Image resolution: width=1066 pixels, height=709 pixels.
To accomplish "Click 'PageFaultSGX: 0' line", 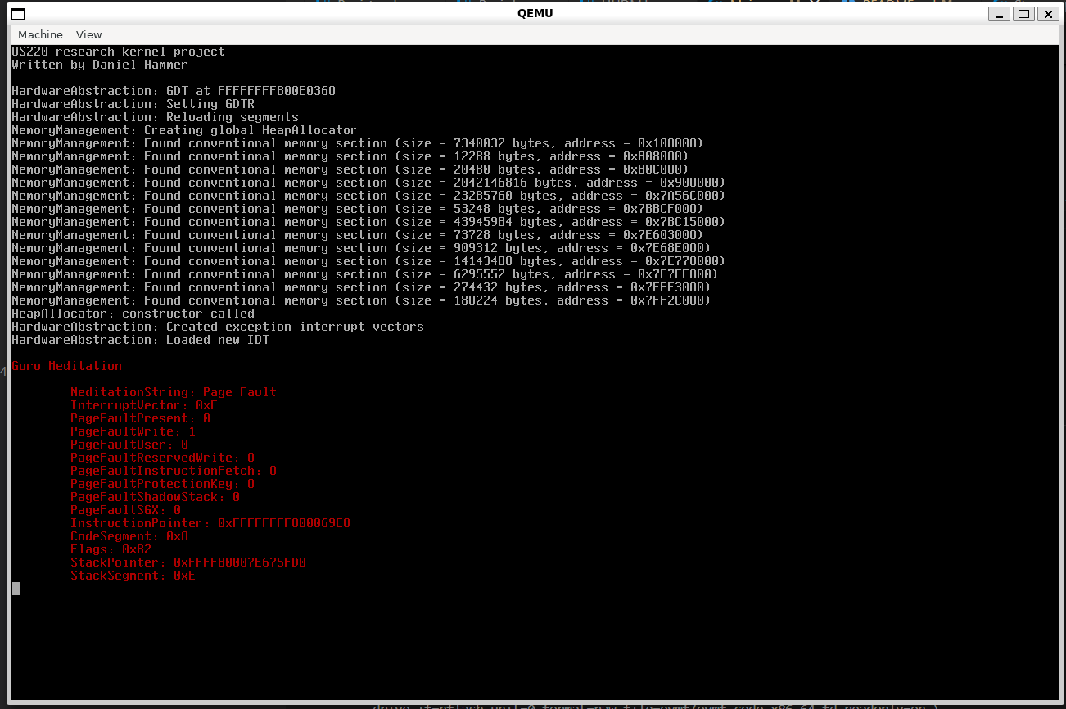I will (x=125, y=510).
